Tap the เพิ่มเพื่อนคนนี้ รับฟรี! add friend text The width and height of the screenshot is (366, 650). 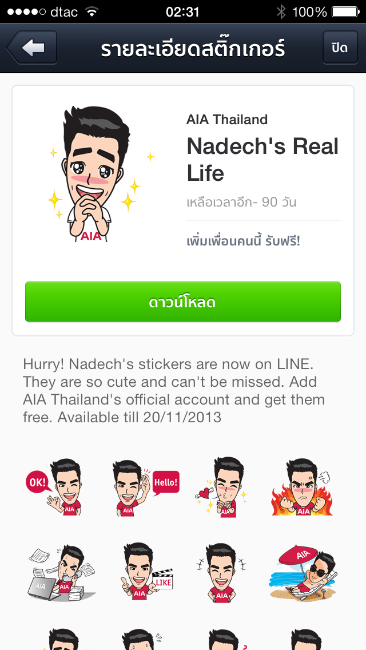[243, 241]
